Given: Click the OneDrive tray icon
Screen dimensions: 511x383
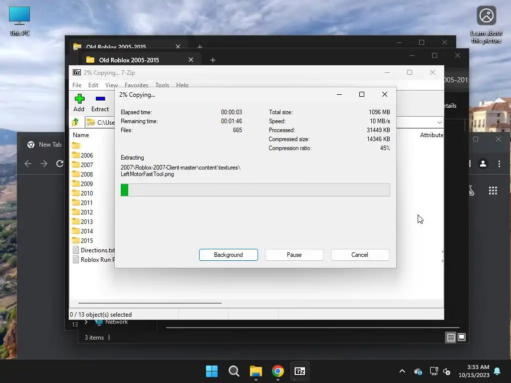Looking at the screenshot, I should 418,371.
